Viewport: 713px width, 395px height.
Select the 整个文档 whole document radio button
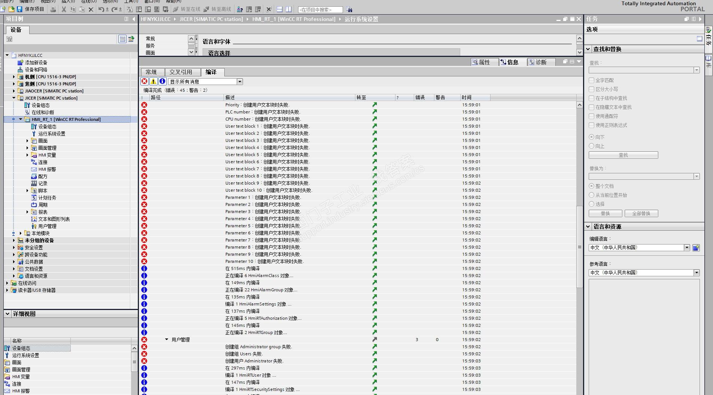(x=592, y=186)
